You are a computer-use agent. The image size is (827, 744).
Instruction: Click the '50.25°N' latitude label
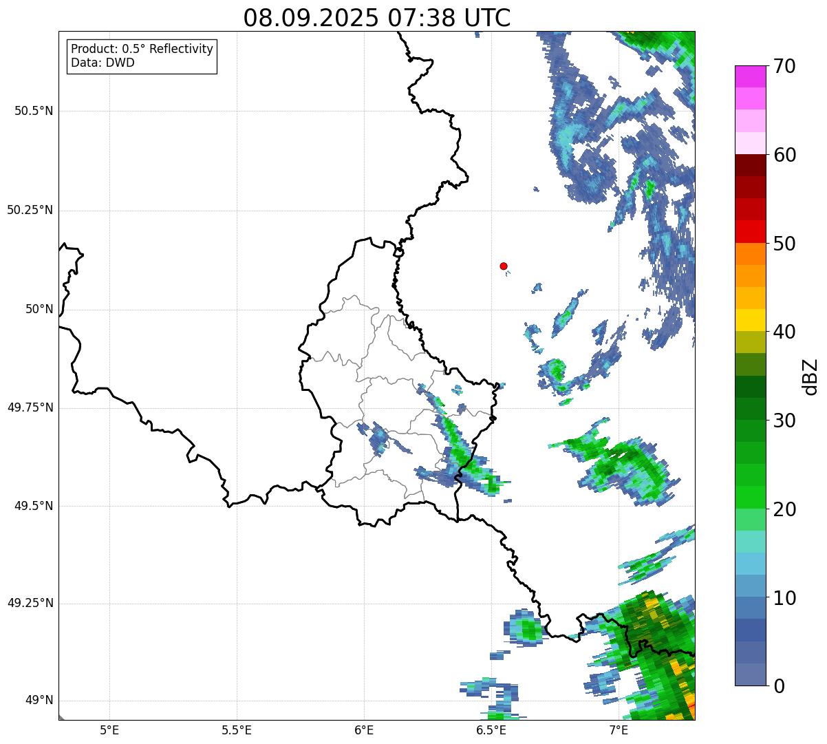[x=30, y=210]
